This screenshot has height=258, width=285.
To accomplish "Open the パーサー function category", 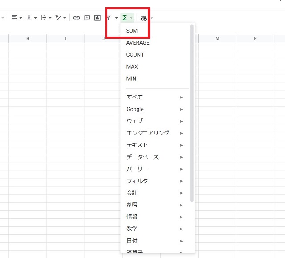I will 155,169.
